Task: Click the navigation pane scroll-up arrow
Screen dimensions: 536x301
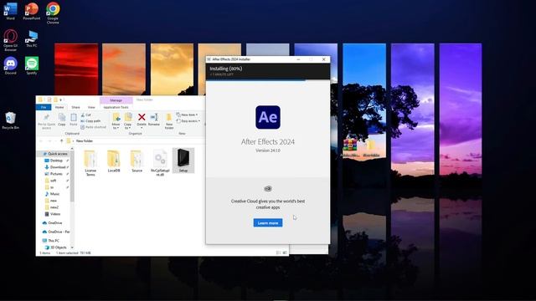Action: [x=72, y=149]
